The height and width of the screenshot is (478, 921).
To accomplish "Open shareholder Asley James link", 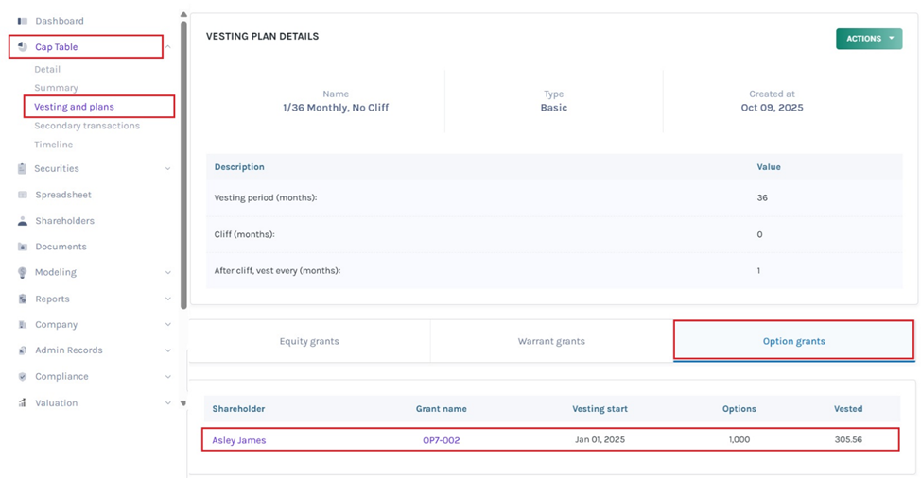I will click(x=238, y=440).
